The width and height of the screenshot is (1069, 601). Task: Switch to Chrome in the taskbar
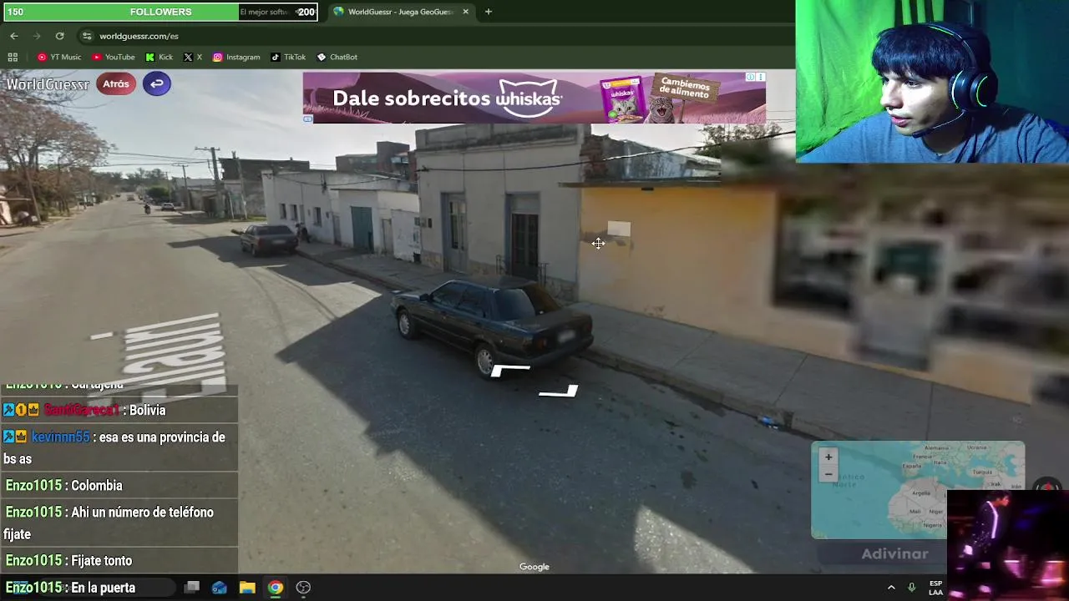pyautogui.click(x=275, y=588)
